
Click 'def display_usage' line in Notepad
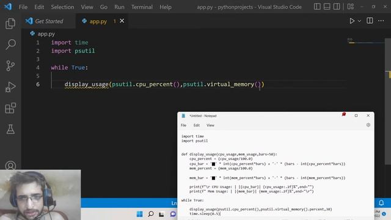[x=229, y=155]
